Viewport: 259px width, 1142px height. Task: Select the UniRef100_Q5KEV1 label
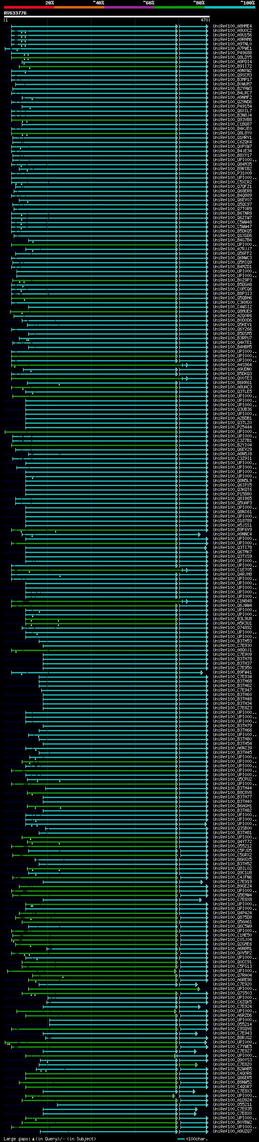[x=232, y=324]
